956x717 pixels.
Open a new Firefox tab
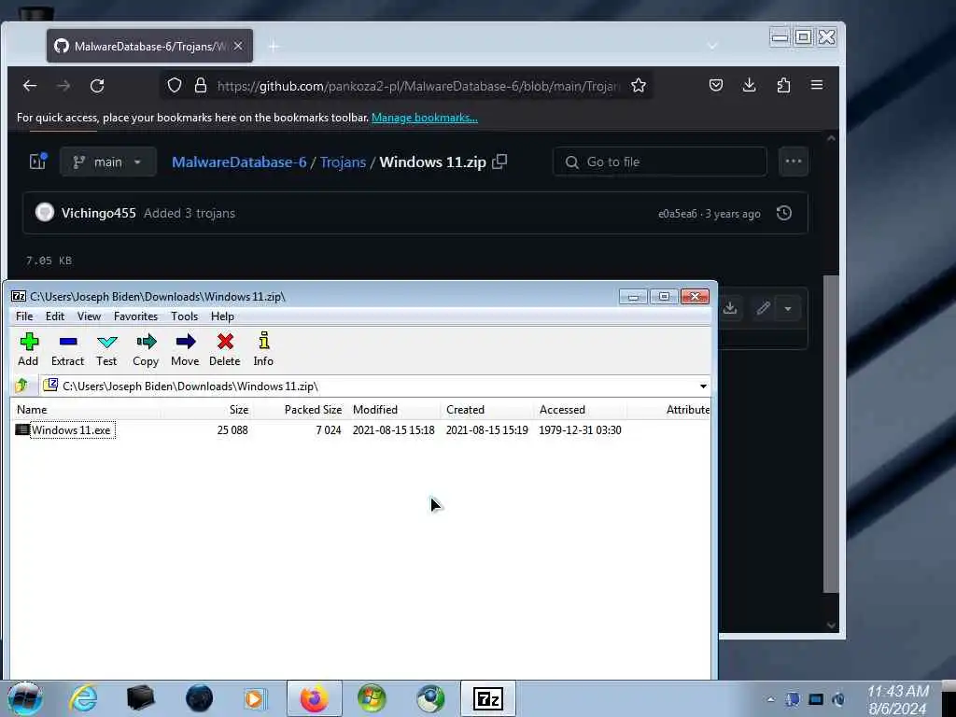(x=274, y=47)
